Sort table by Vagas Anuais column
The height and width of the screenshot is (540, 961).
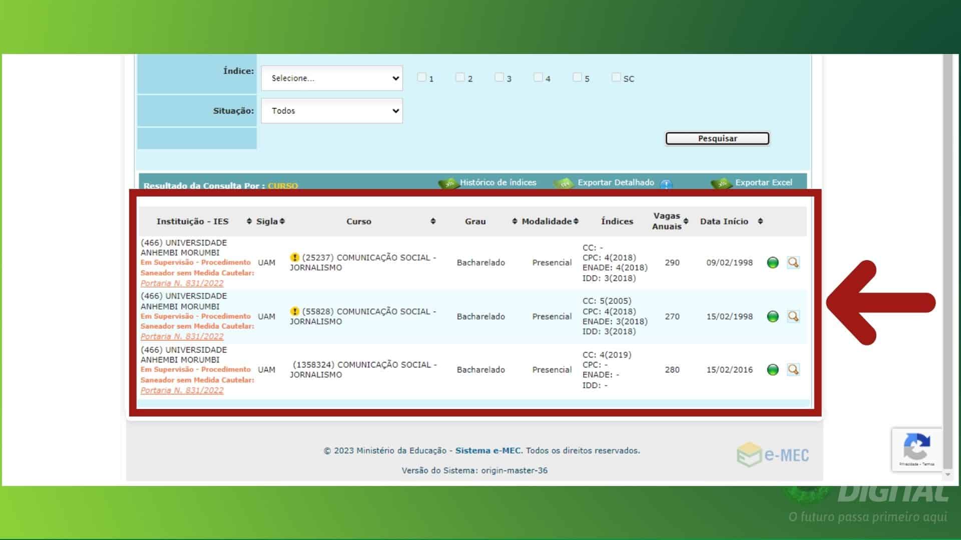686,221
